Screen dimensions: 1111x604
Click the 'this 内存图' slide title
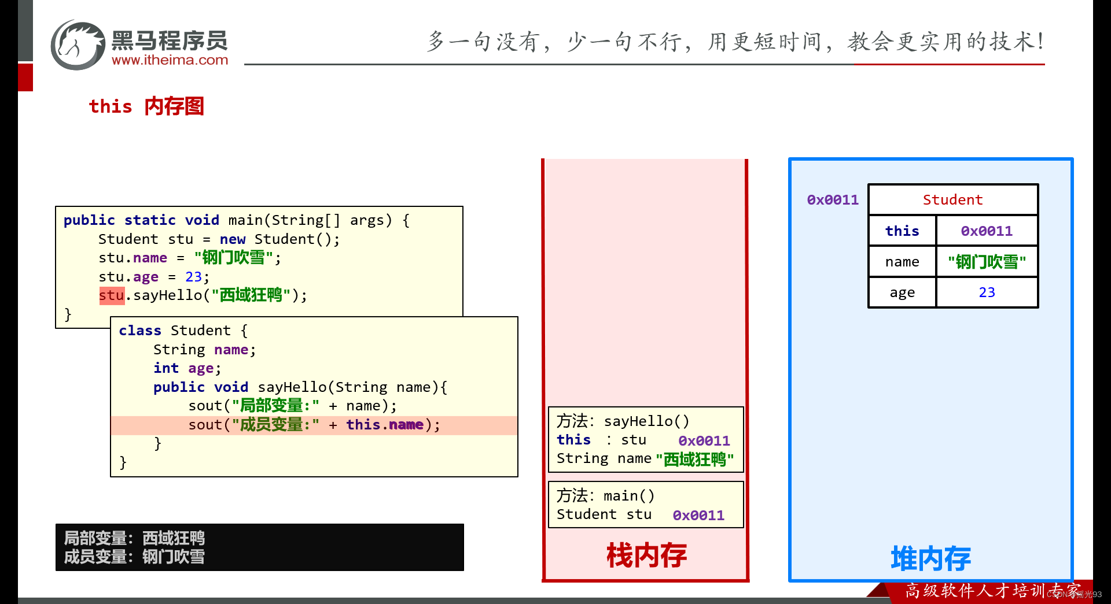coord(146,106)
